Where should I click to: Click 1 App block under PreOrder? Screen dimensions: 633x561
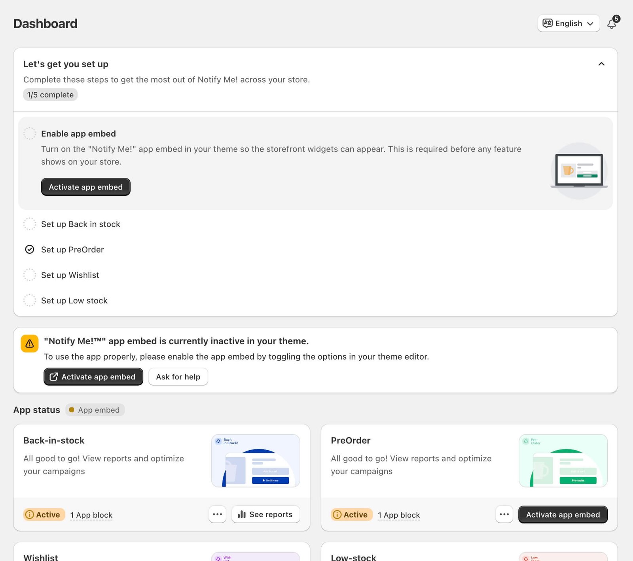399,515
